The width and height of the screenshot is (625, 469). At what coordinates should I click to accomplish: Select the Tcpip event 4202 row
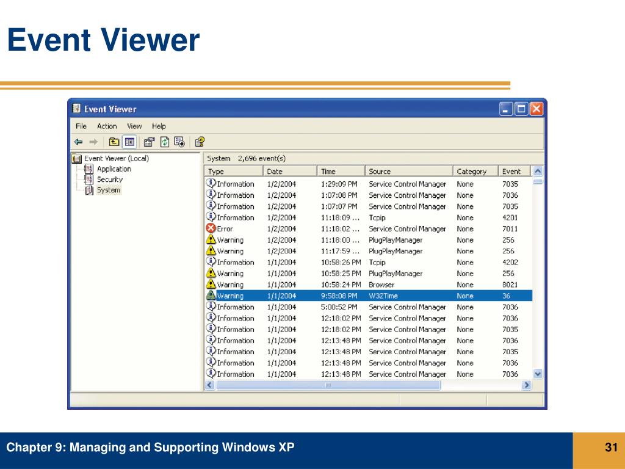pyautogui.click(x=368, y=262)
